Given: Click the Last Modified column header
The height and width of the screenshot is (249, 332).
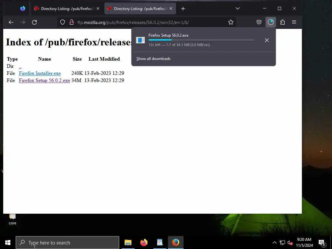Looking at the screenshot, I should point(104,59).
